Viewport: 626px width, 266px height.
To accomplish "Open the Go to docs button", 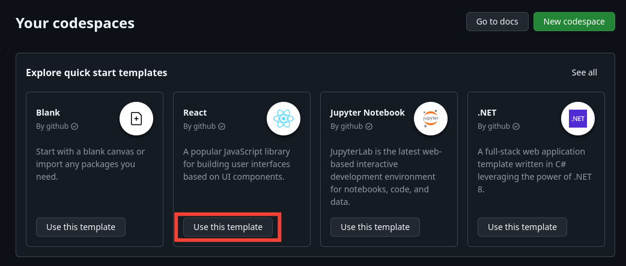I will (x=497, y=22).
